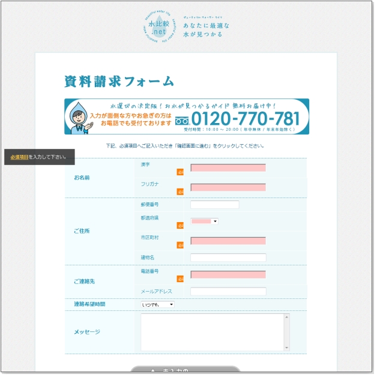Click inside the メッセージ text area
Screen dimensions: 377x377
[214, 334]
